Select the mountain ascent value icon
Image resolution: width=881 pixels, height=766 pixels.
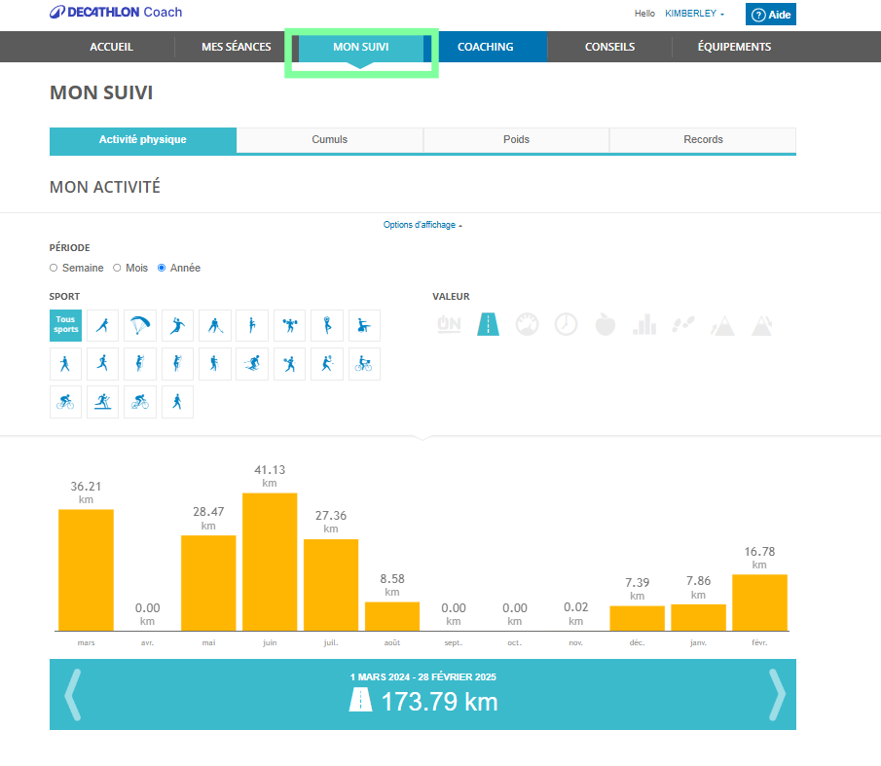tap(721, 325)
